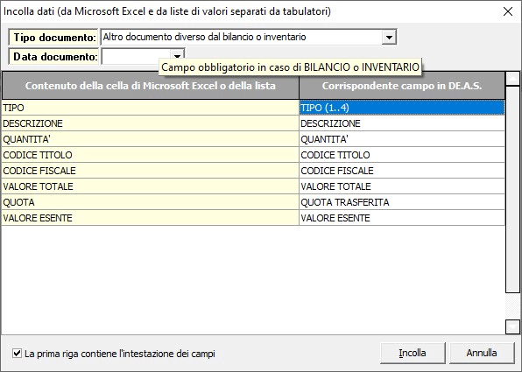Close the Incolla dati dialog
This screenshot has width=522, height=372.
point(508,11)
